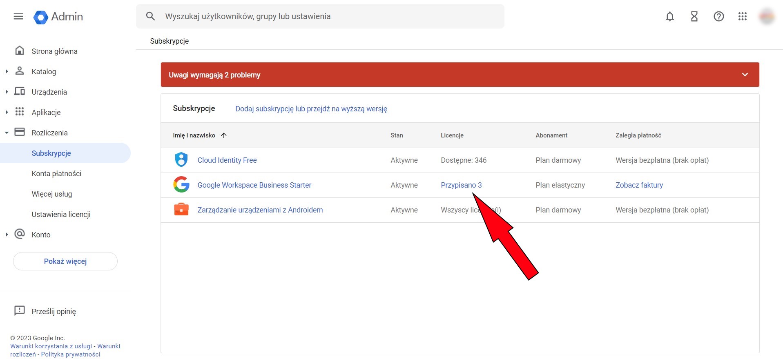Screen dimensions: 783x363
Task: Open Google Workspace Business Starter link
Action: coord(254,185)
